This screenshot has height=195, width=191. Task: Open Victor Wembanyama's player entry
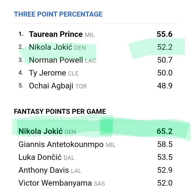[55, 183]
